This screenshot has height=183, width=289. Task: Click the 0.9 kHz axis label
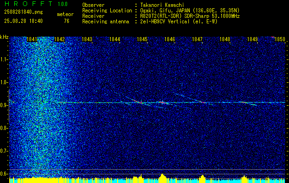pyautogui.click(x=4, y=105)
